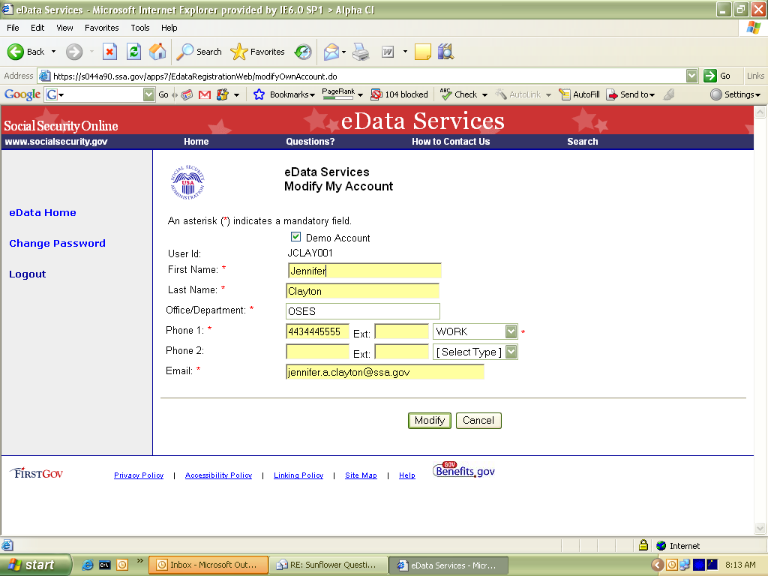
Task: Click the Print icon
Action: point(361,52)
